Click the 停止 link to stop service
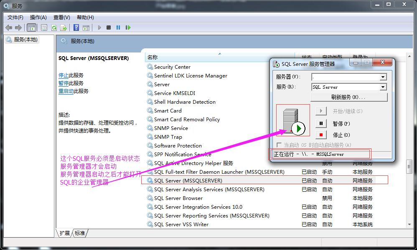This screenshot has width=417, height=250. 64,75
